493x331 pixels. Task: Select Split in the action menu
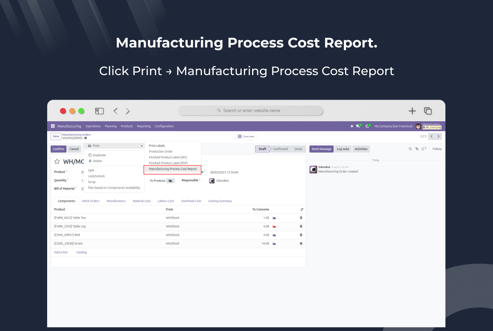pos(91,170)
